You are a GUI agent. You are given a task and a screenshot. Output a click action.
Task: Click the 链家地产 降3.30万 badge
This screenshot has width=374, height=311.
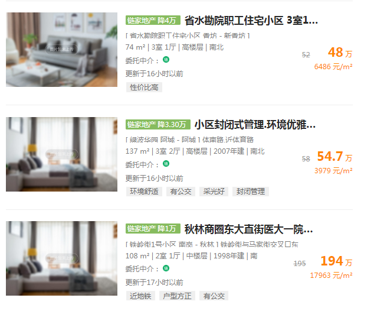158,125
